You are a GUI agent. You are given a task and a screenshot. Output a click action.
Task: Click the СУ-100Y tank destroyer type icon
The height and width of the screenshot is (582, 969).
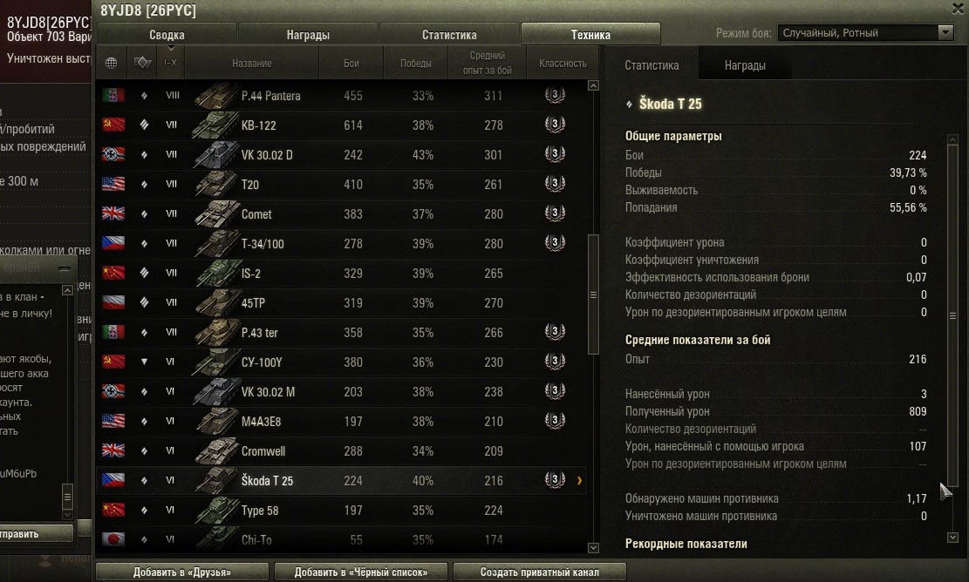point(144,362)
